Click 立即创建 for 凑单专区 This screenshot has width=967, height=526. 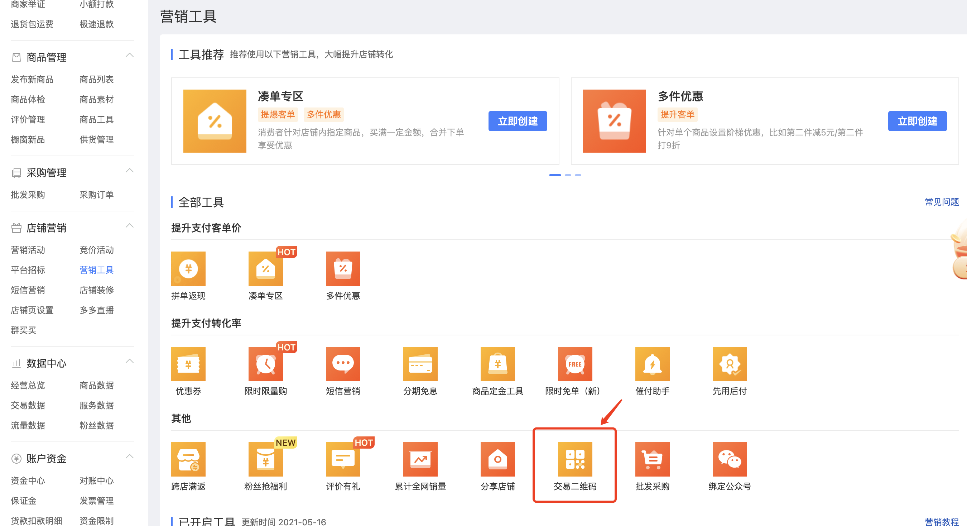(x=517, y=121)
